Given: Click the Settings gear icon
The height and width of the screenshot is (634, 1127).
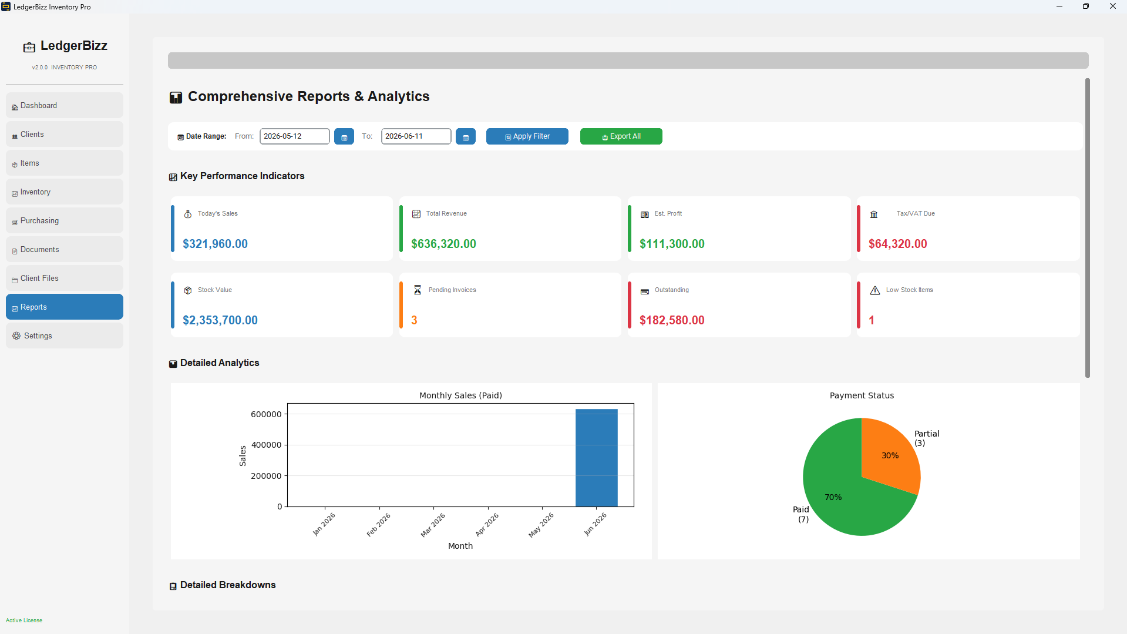Looking at the screenshot, I should (x=16, y=336).
